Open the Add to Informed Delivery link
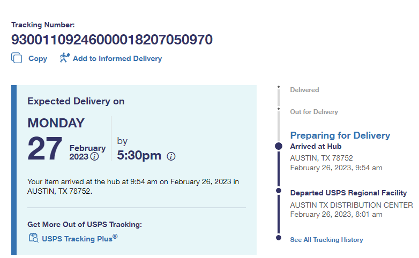 click(x=117, y=59)
